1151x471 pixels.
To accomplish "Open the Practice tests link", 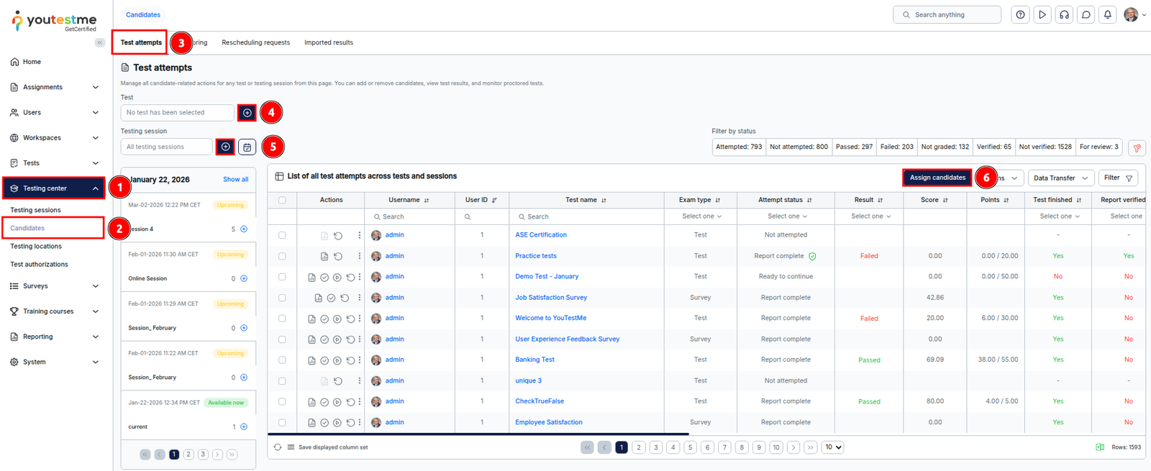I will tap(535, 256).
